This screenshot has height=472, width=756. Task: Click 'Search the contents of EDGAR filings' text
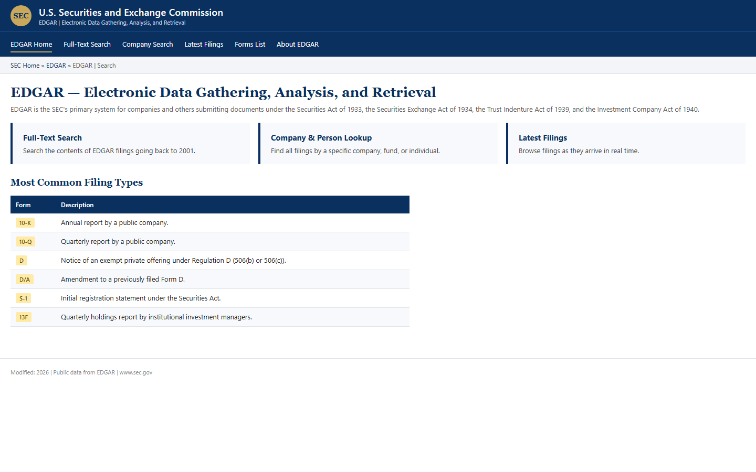(x=109, y=151)
